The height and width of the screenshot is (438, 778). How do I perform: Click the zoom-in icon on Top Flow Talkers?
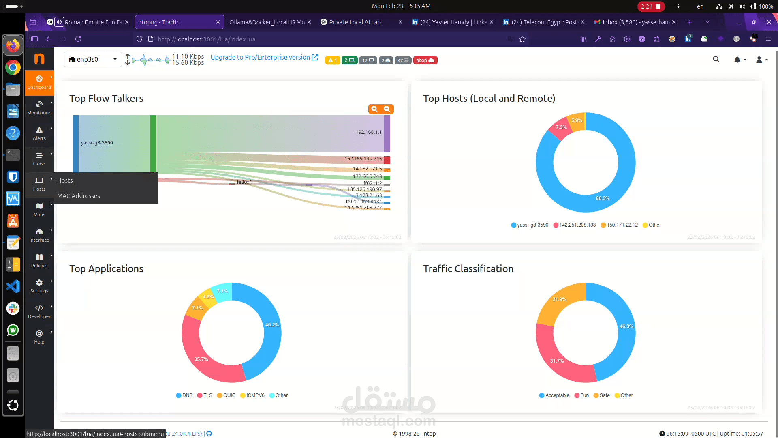374,109
